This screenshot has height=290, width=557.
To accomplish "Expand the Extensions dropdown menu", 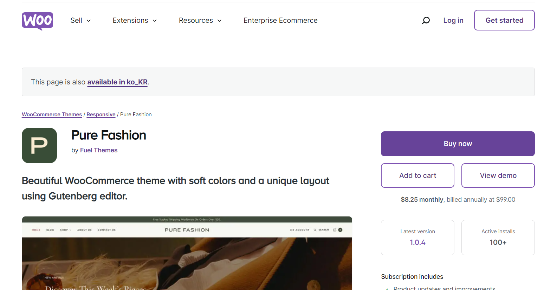I will point(135,20).
